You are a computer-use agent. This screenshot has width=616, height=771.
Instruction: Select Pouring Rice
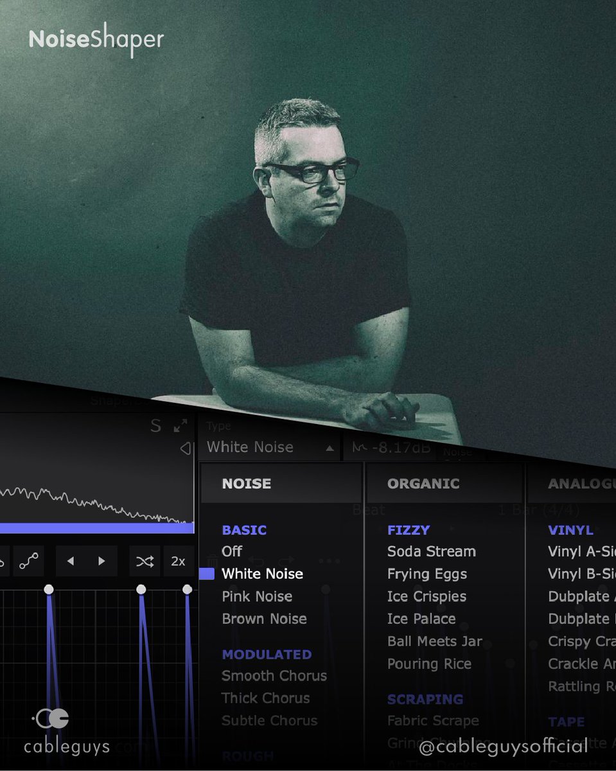[x=429, y=664]
